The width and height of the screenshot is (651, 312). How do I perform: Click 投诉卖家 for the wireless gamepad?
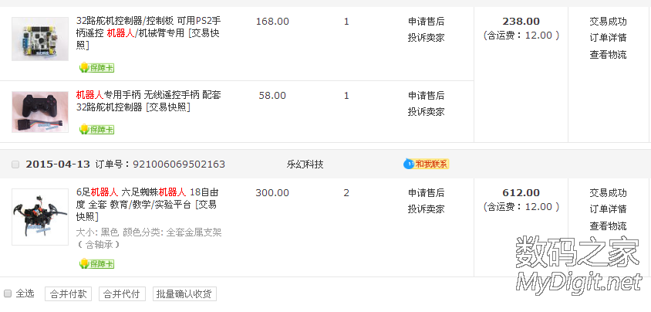coord(426,111)
